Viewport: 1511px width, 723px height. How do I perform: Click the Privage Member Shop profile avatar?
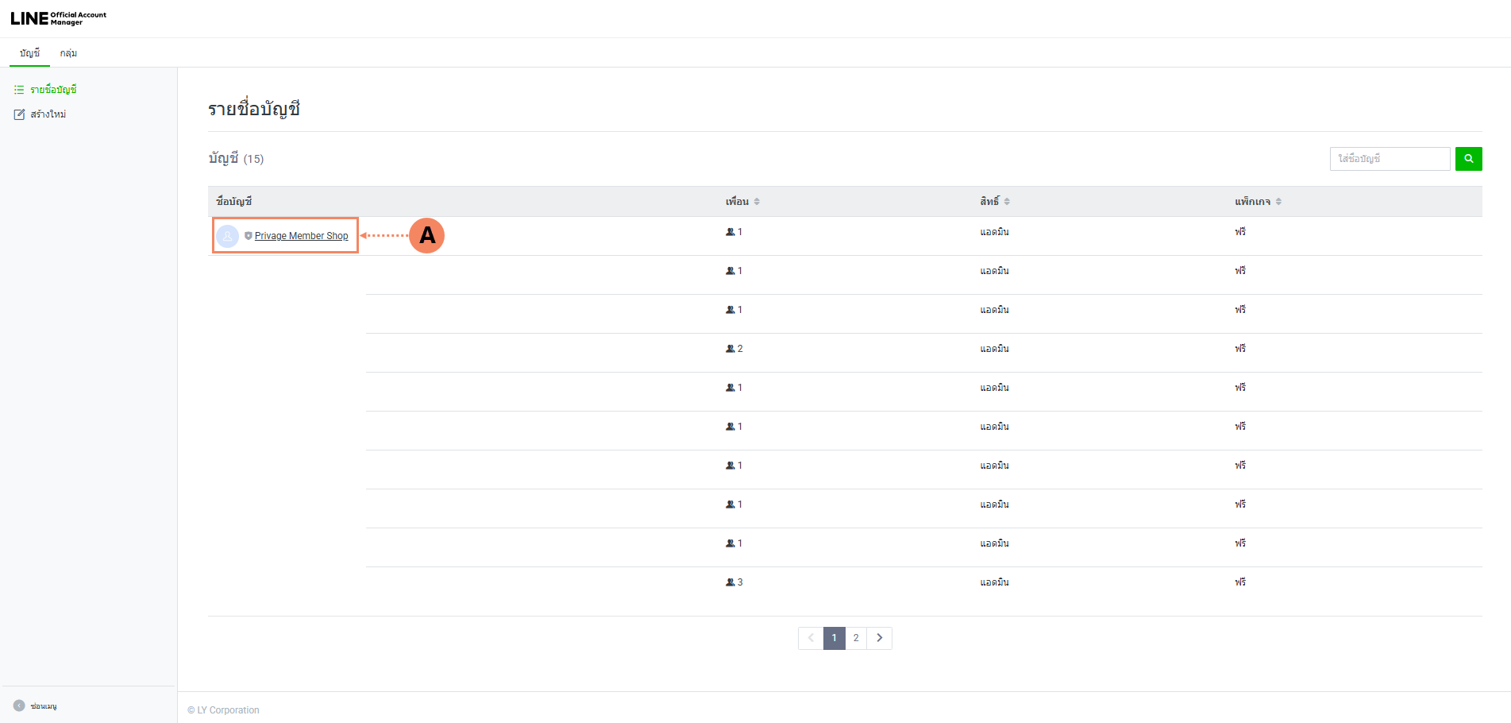228,236
